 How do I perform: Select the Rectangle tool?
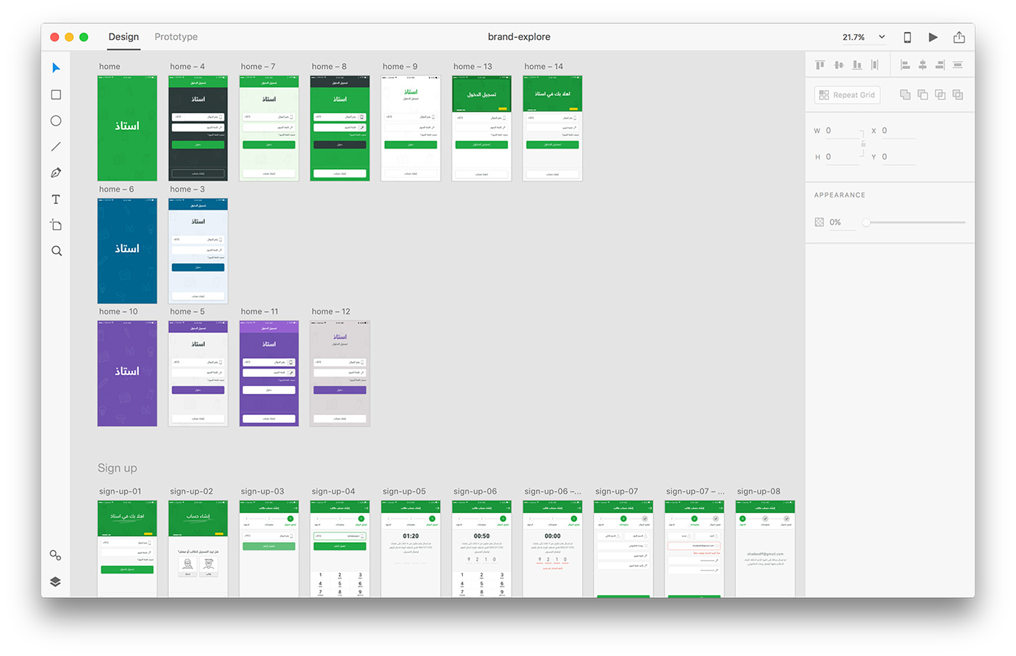point(56,94)
